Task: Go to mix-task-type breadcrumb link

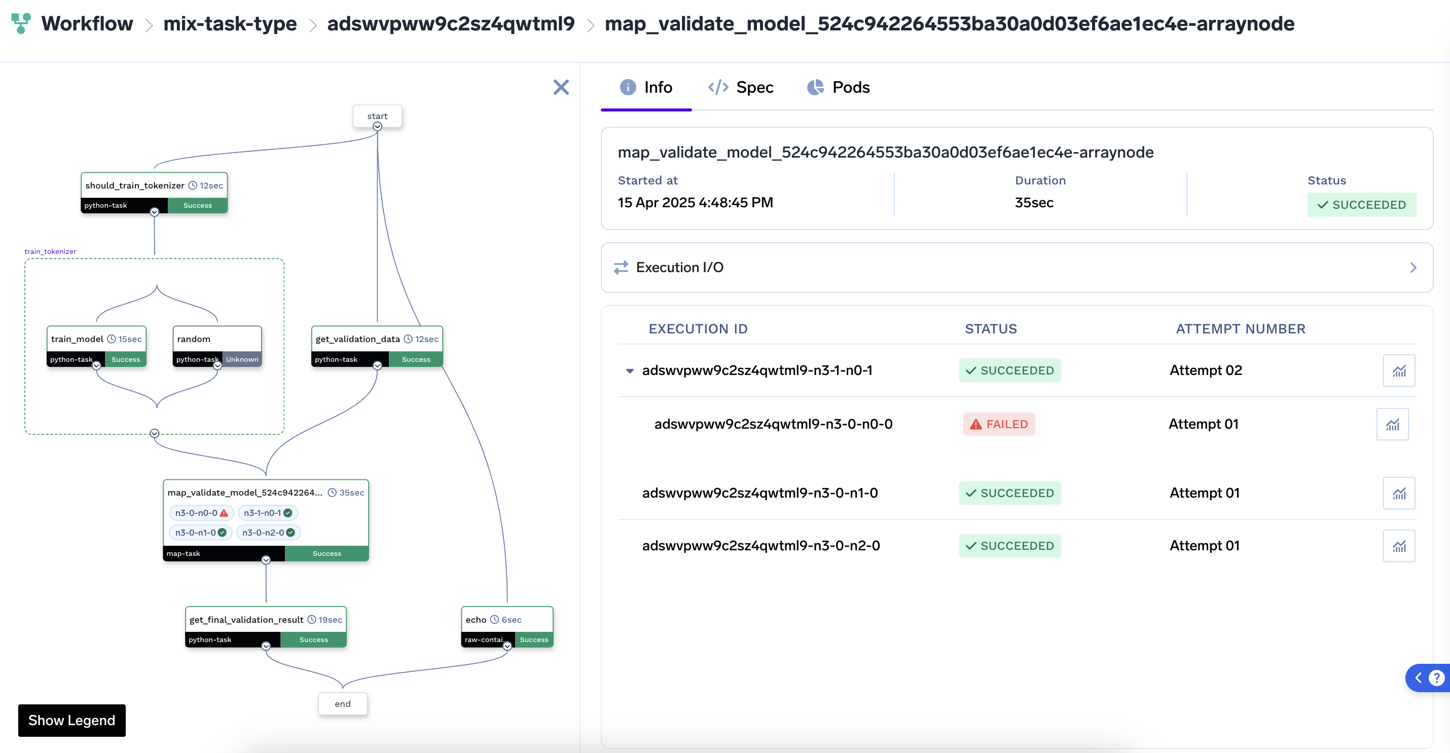Action: click(230, 24)
